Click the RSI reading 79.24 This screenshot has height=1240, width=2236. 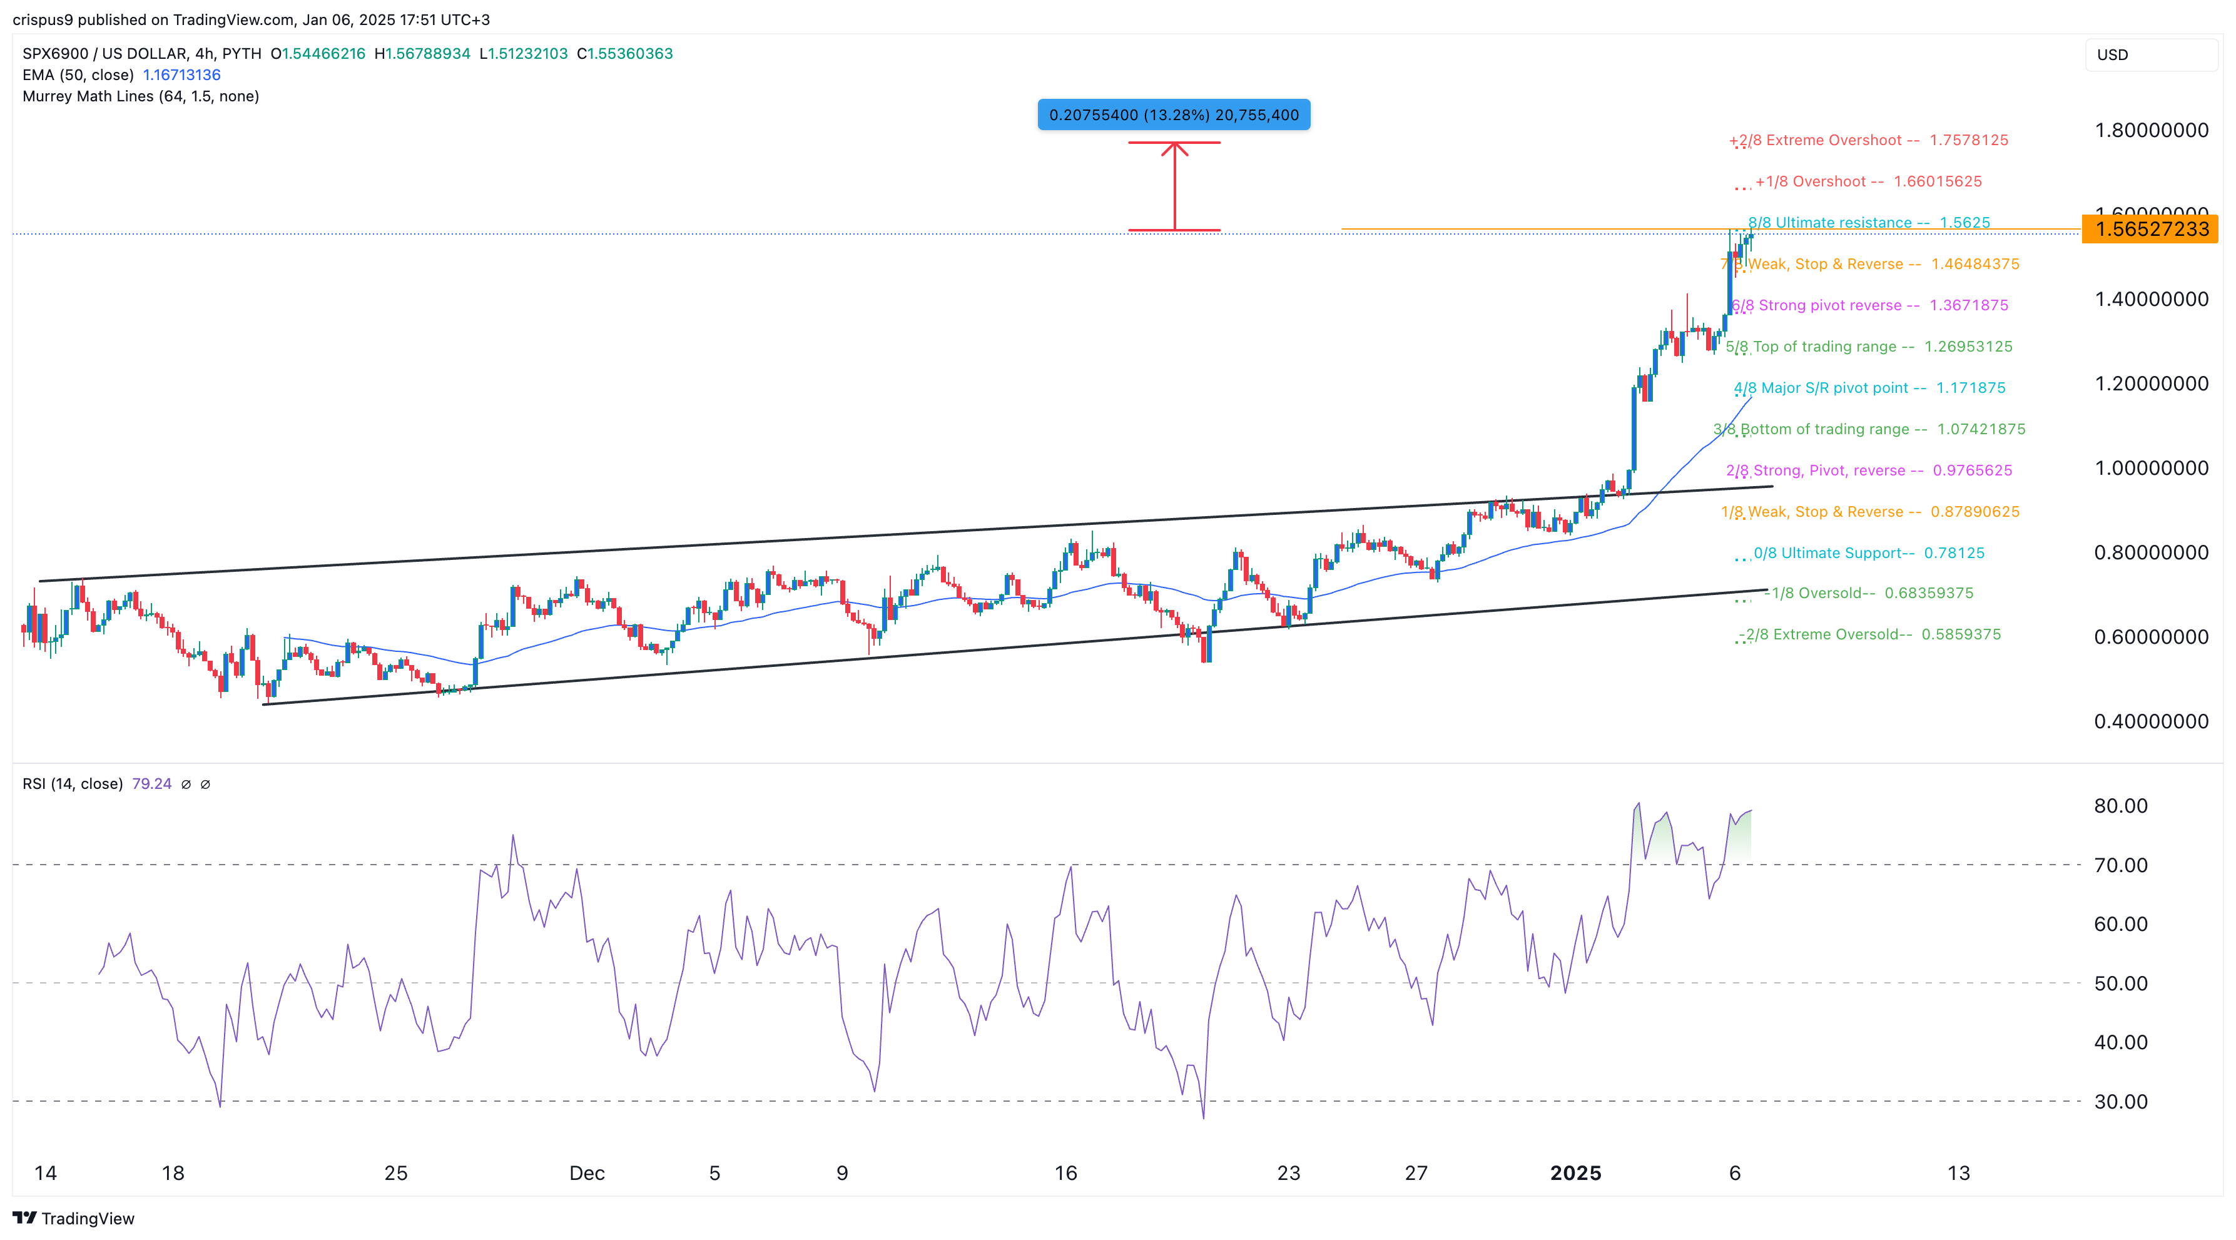click(x=152, y=785)
